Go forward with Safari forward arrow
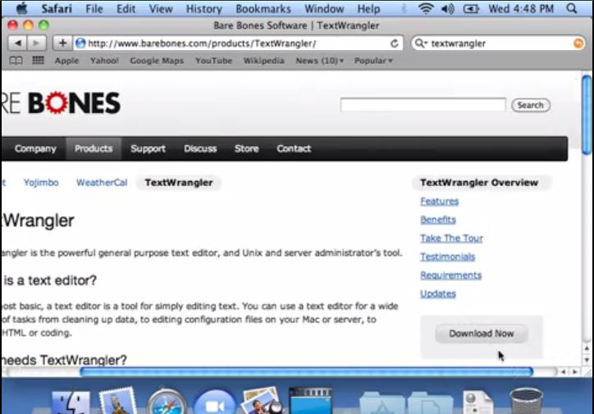Image resolution: width=594 pixels, height=414 pixels. point(36,43)
